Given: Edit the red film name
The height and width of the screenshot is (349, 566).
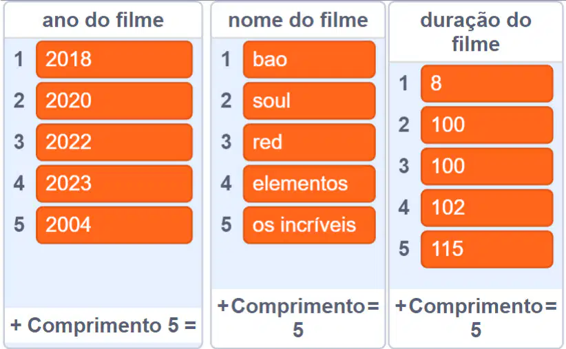Looking at the screenshot, I should (x=309, y=142).
